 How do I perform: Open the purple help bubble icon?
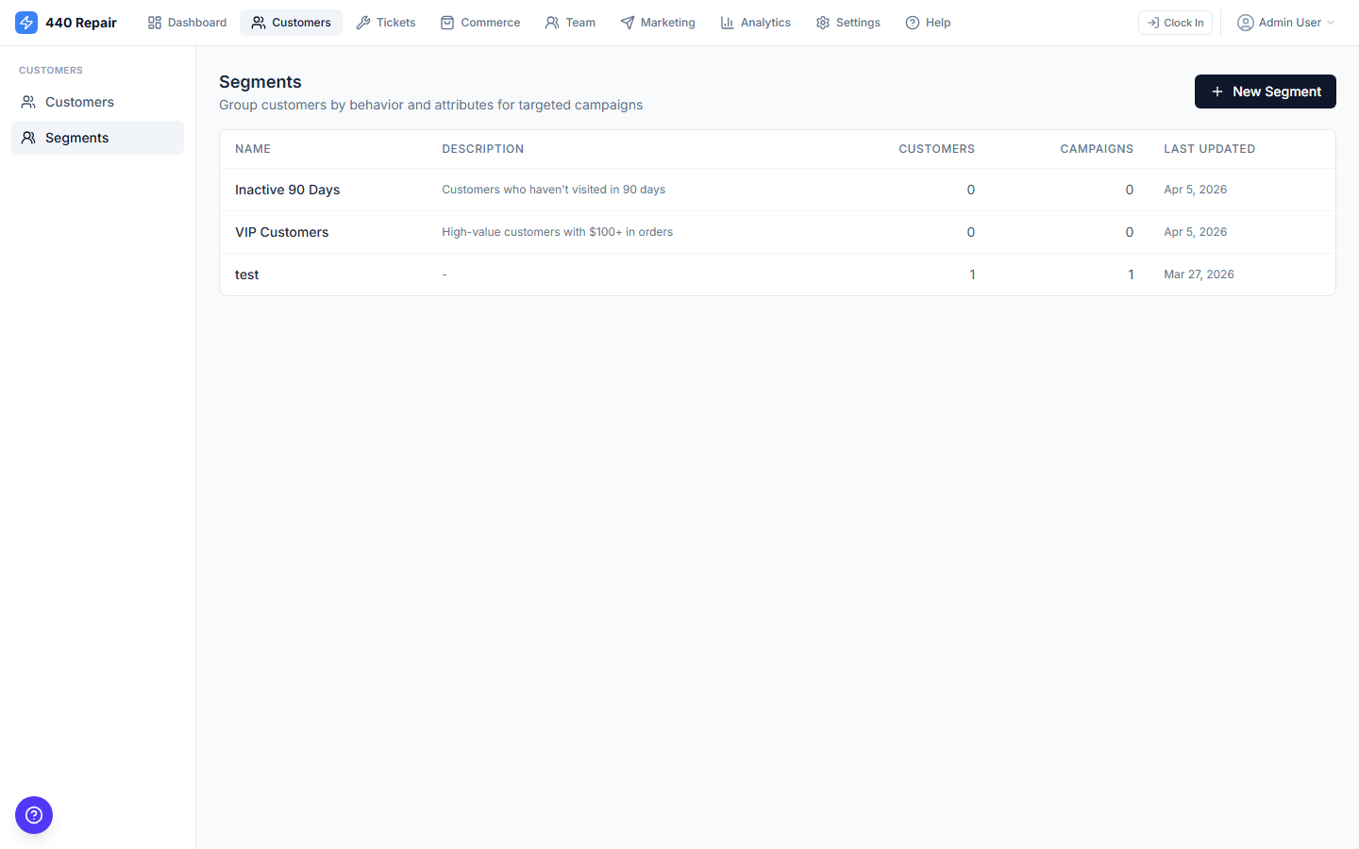34,815
